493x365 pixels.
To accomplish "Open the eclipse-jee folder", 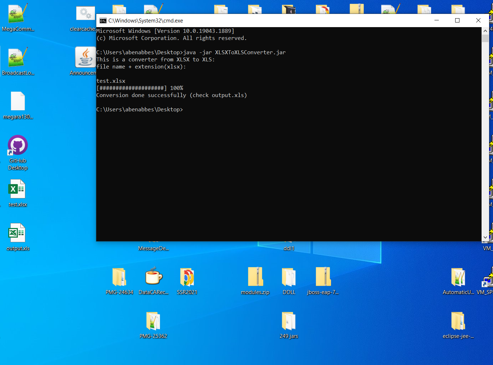I will (458, 321).
